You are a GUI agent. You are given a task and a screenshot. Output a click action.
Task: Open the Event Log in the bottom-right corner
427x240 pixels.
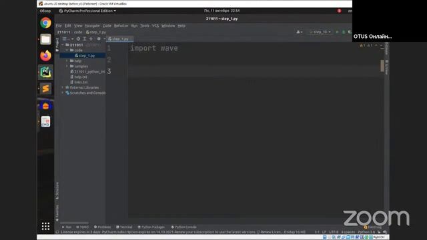click(373, 227)
